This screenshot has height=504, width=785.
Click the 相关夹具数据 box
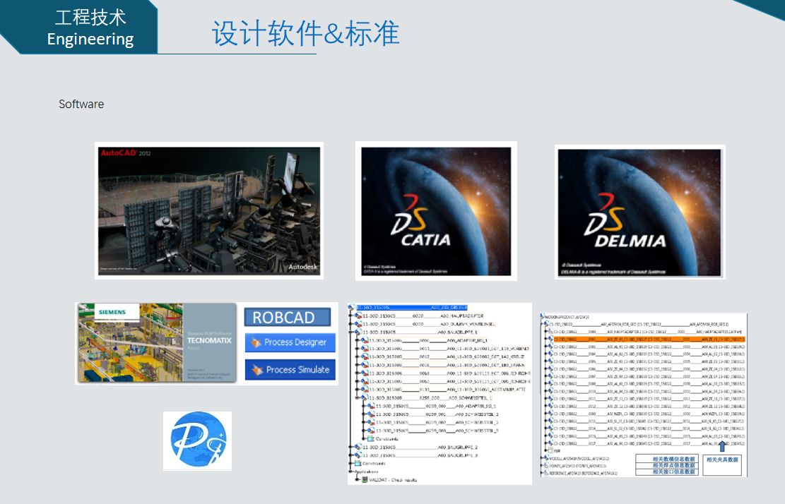tap(722, 464)
